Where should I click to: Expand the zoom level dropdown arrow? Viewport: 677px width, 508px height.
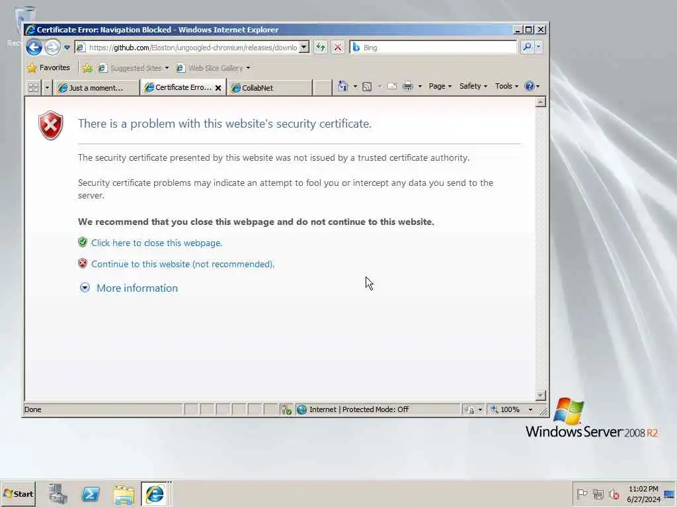(x=530, y=409)
